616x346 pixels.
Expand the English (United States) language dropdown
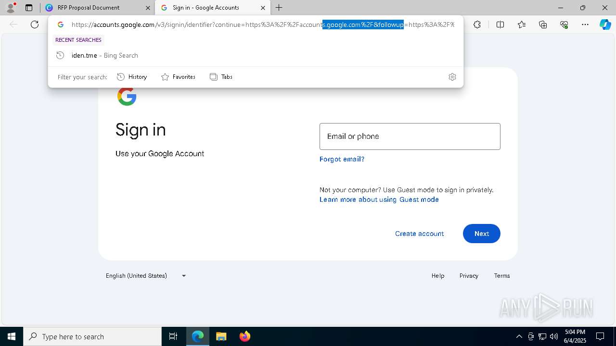[x=146, y=276]
